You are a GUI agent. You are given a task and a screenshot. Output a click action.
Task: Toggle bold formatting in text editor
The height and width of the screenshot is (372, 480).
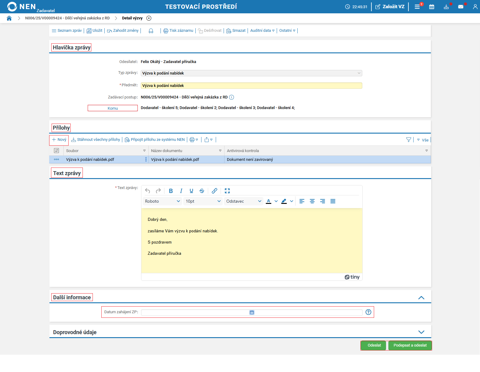pyautogui.click(x=171, y=191)
